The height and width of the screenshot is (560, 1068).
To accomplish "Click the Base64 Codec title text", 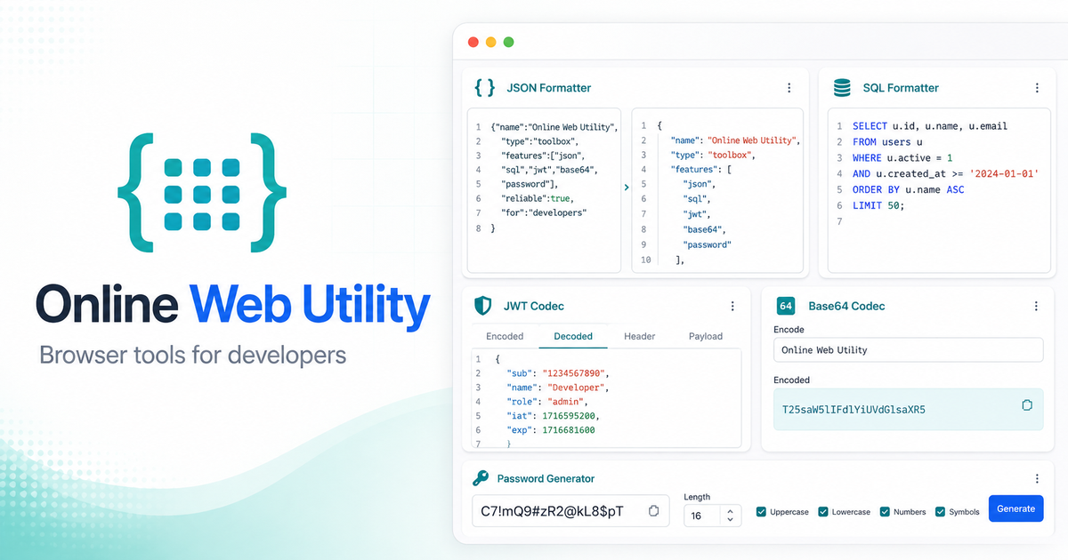I will click(846, 306).
